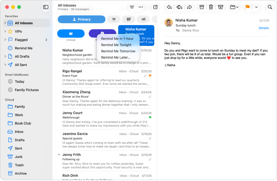
Task: Open the more options ellipsis menu
Action: (141, 7)
